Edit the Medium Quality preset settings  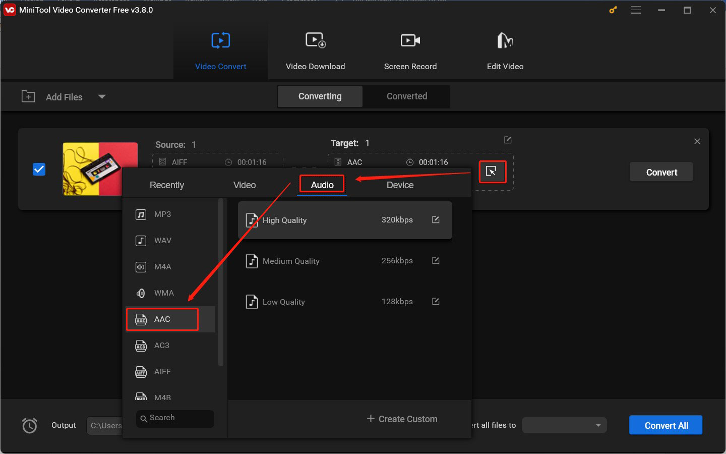436,260
